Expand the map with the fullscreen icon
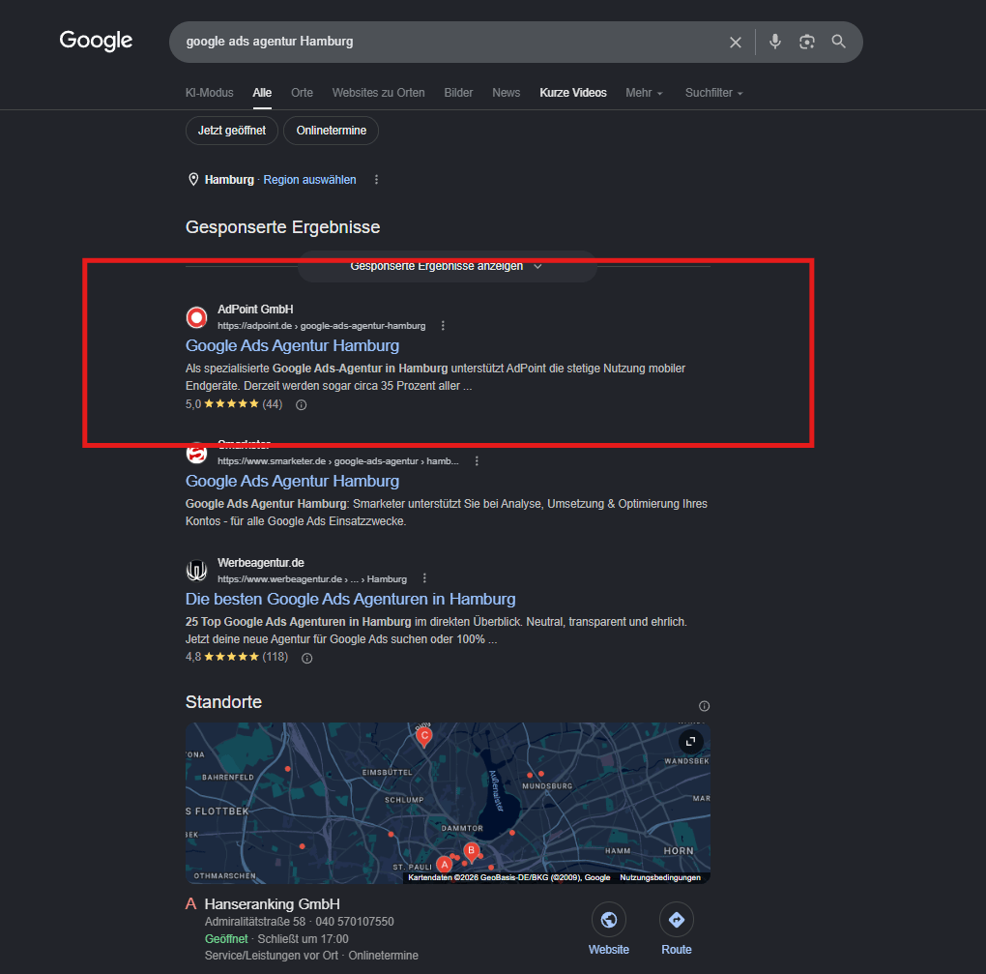The width and height of the screenshot is (986, 974). [690, 742]
